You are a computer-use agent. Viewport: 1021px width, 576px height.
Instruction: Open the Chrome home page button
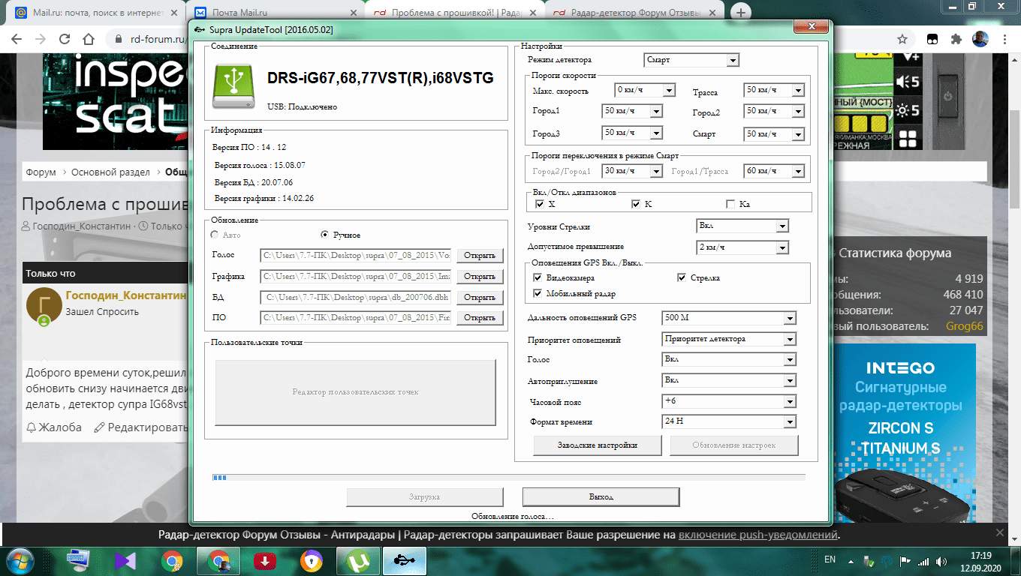(89, 39)
